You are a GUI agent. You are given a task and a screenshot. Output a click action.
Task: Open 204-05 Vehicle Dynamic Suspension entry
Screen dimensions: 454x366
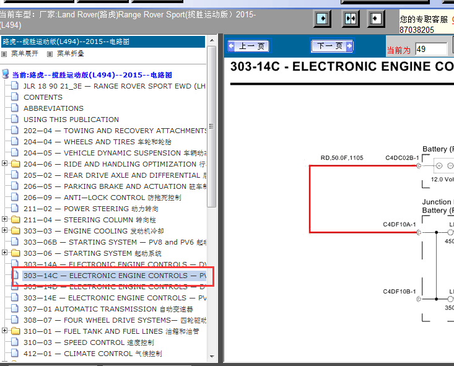115,153
